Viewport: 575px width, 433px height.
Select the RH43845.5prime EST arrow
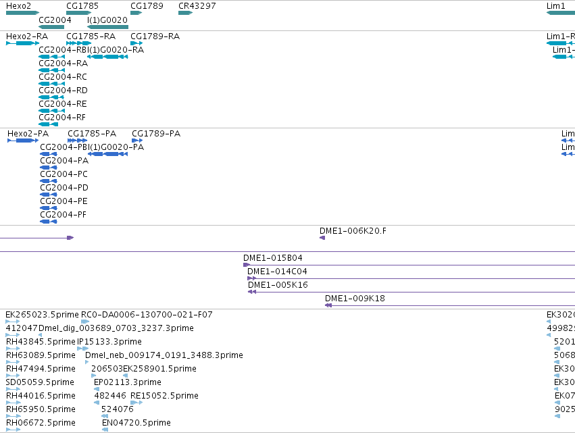click(13, 349)
